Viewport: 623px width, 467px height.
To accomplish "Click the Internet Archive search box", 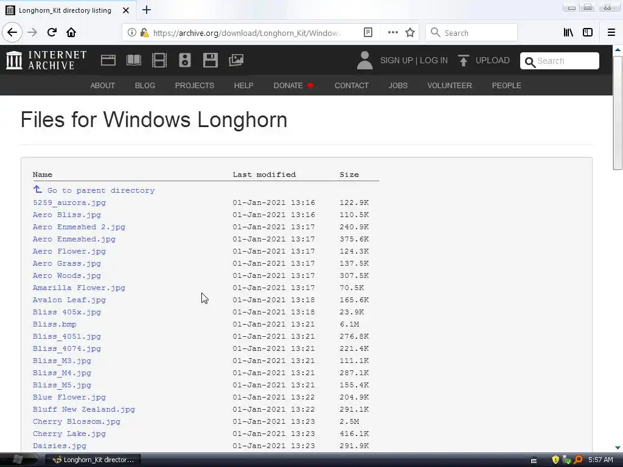I will 560,61.
